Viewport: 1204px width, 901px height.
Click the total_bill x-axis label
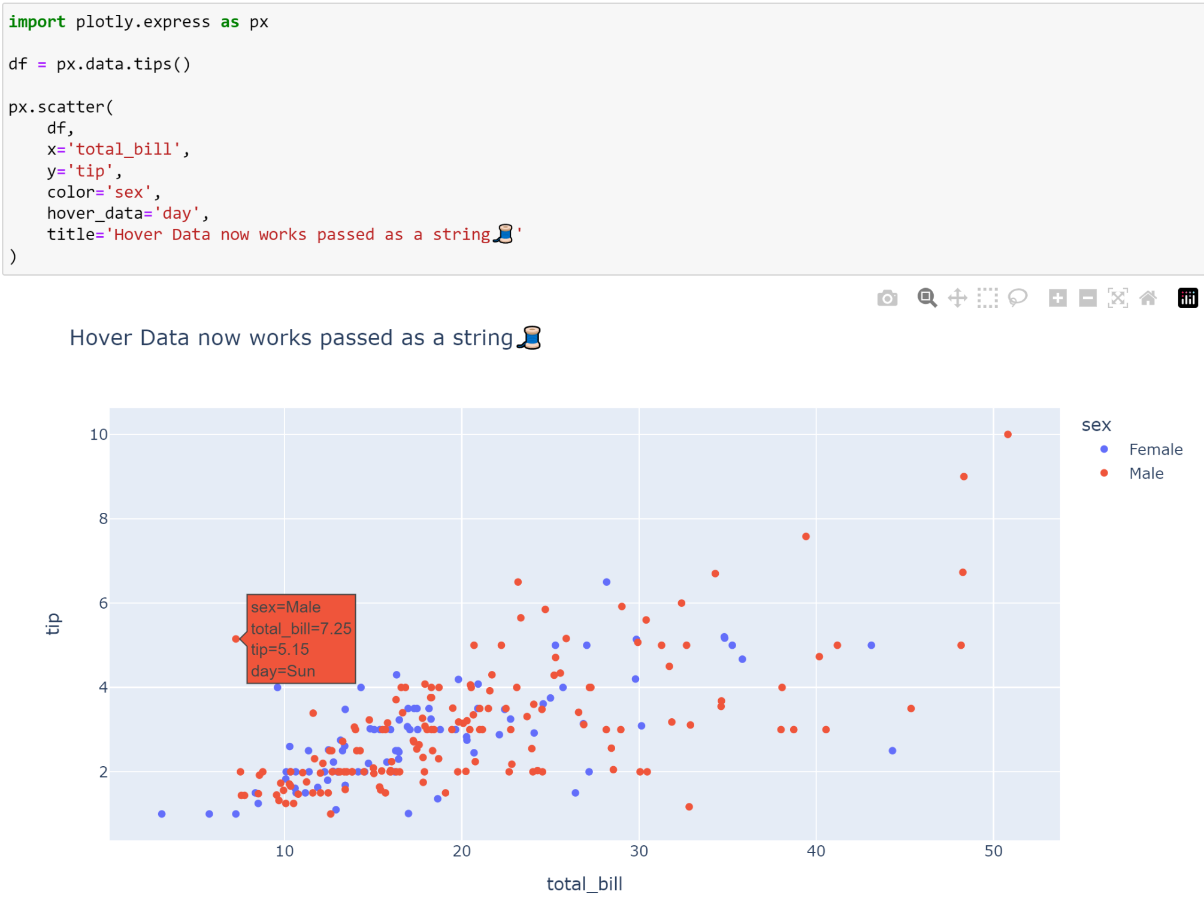pyautogui.click(x=585, y=884)
